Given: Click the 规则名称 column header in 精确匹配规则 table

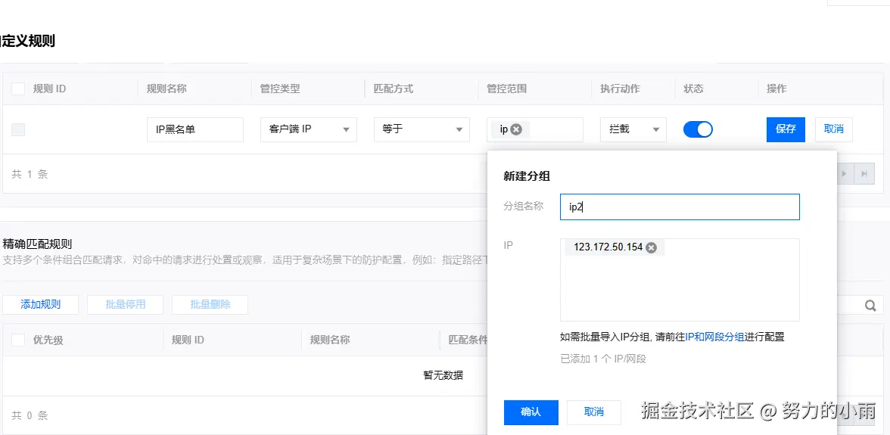Looking at the screenshot, I should (x=330, y=340).
